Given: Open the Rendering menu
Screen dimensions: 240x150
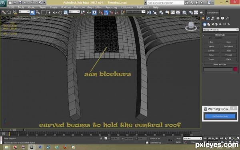Looking at the screenshot, I should [x=111, y=7].
